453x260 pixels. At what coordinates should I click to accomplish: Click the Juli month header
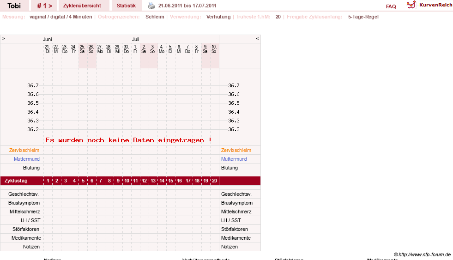[135, 39]
